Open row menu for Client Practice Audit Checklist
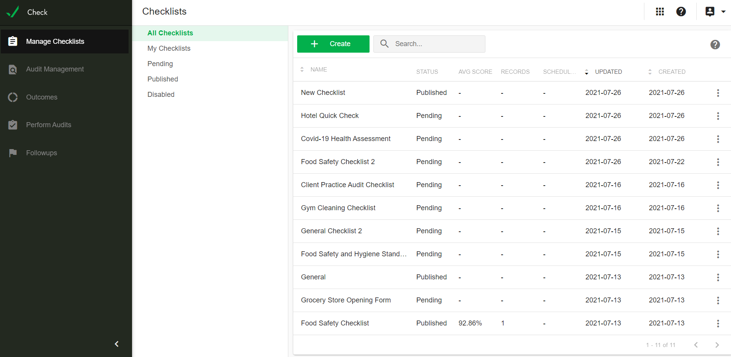The image size is (731, 357). [x=718, y=185]
